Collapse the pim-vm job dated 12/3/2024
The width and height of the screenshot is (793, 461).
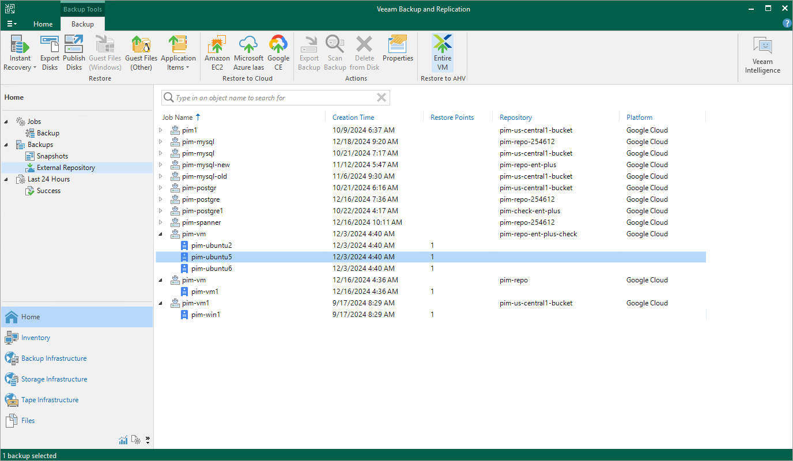point(161,234)
